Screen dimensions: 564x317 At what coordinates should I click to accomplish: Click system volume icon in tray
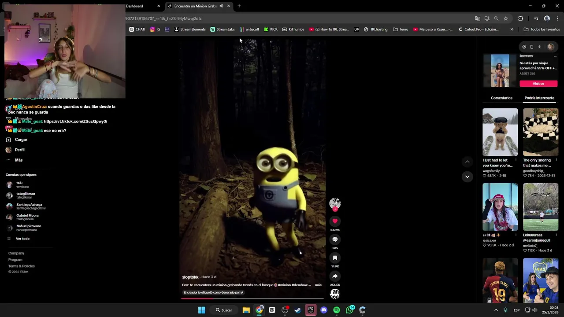pos(534,310)
